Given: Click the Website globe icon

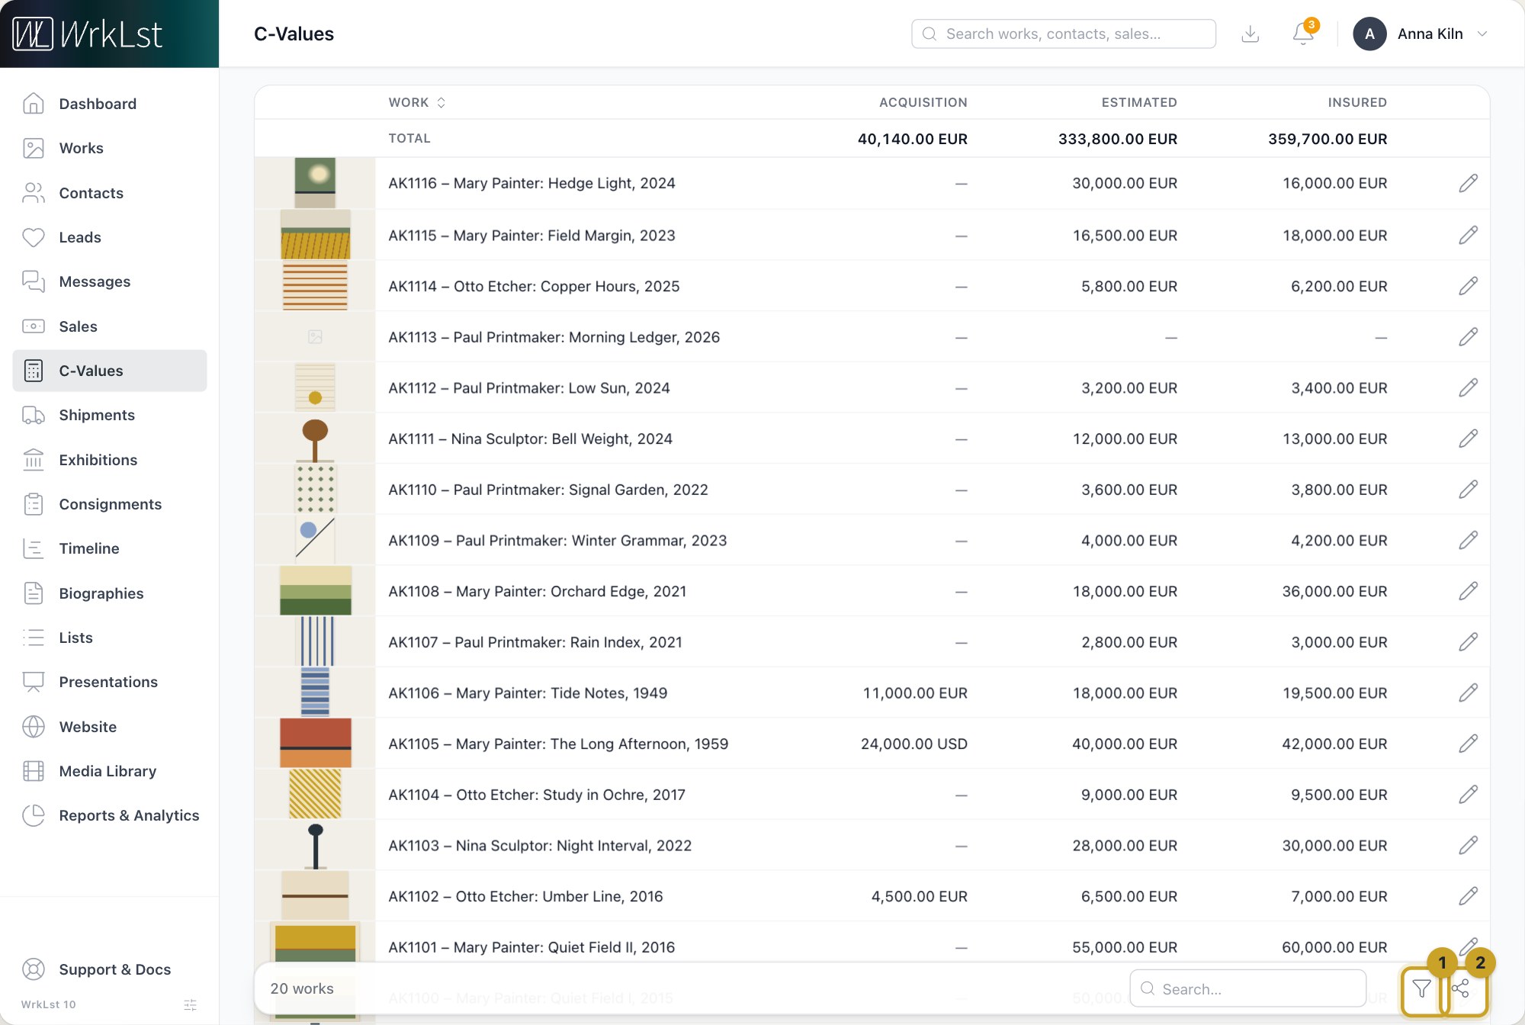Looking at the screenshot, I should (34, 727).
